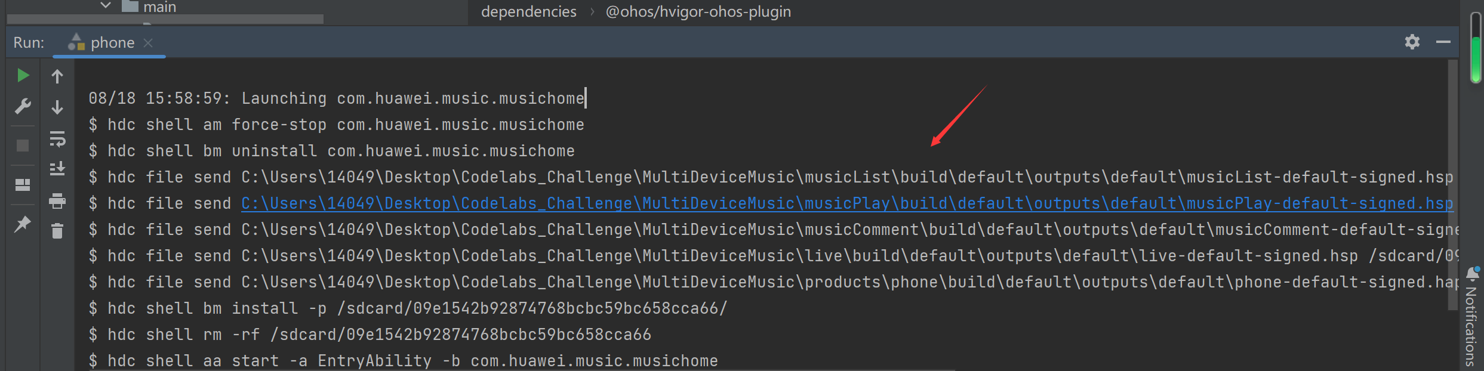The height and width of the screenshot is (371, 1484).
Task: Click the green Run play icon
Action: tap(23, 76)
